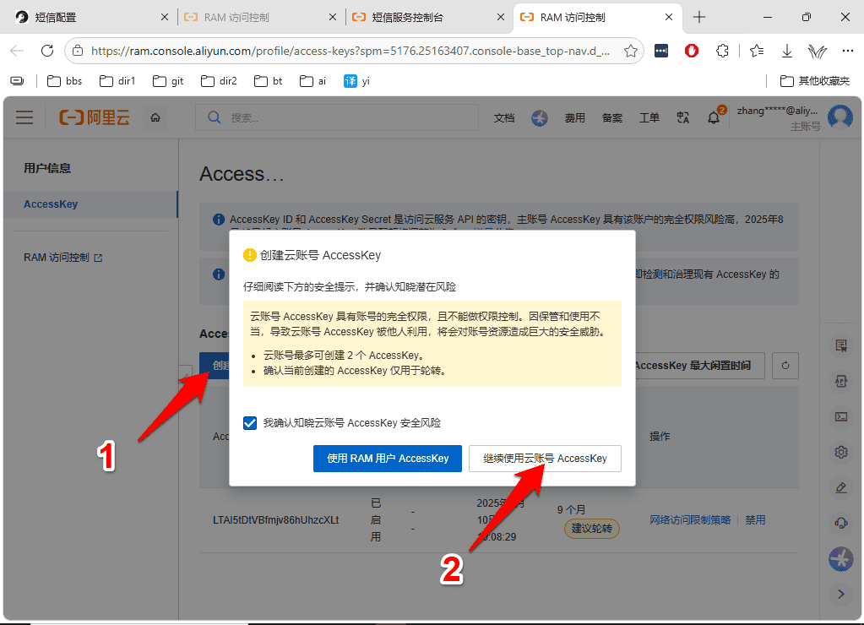Open the yi translate bookmark
Screen dimensions: 864x625
pyautogui.click(x=356, y=81)
